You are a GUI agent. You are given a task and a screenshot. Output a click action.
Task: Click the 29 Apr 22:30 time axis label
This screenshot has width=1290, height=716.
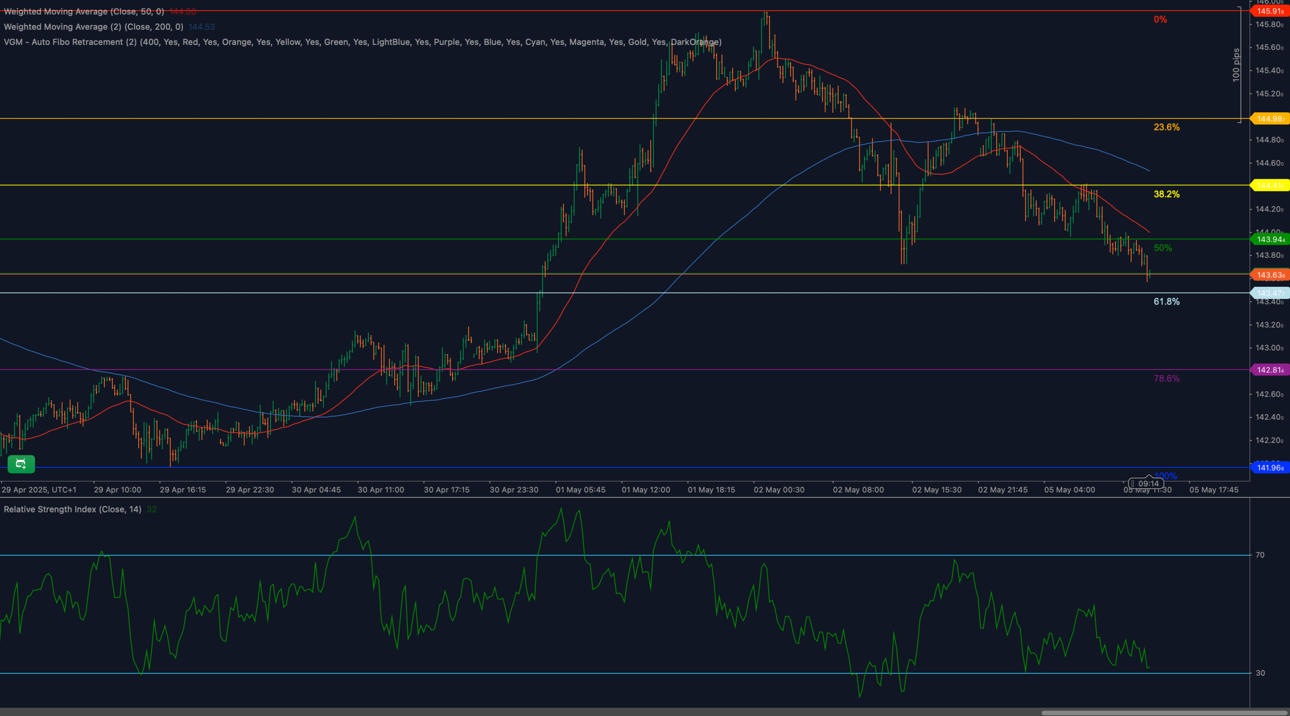point(250,490)
